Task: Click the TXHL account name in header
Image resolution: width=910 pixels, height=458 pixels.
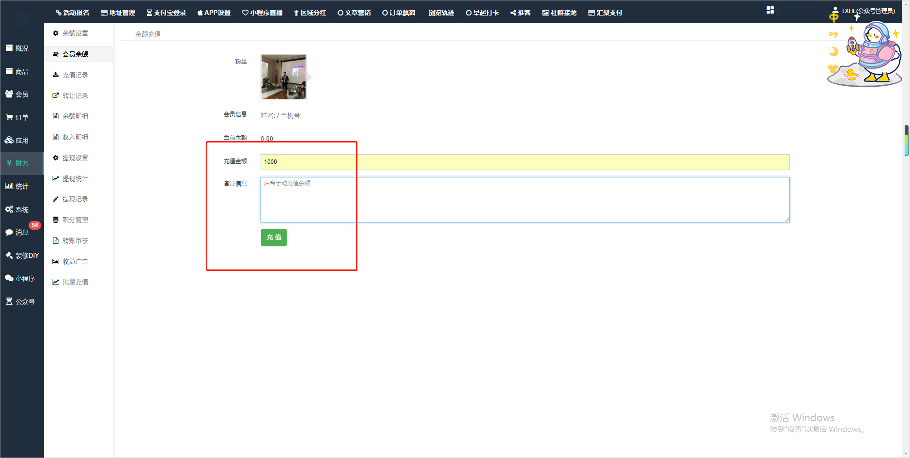Action: tap(867, 11)
